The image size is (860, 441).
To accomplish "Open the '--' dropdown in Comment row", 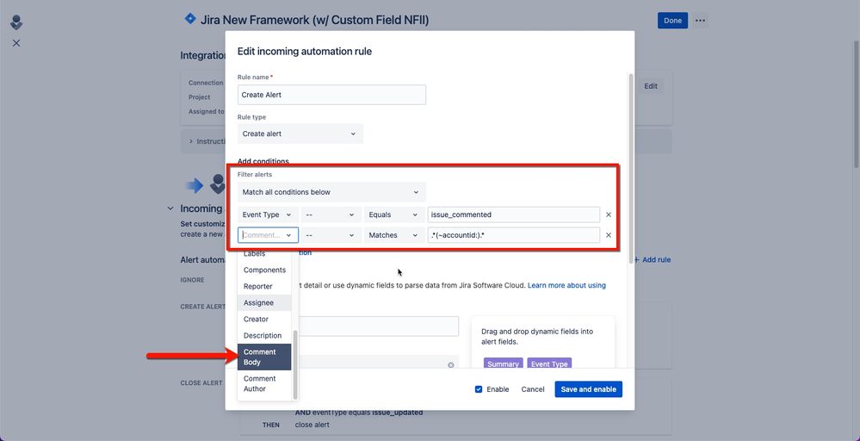I will (x=331, y=235).
